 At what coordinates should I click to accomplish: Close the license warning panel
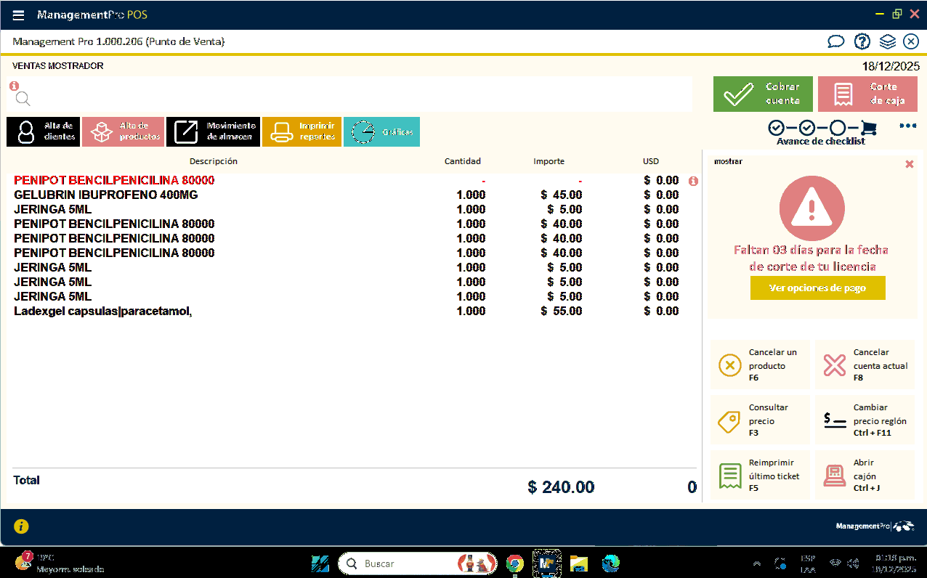[910, 164]
